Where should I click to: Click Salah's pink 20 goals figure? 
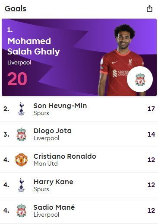[x=17, y=79]
